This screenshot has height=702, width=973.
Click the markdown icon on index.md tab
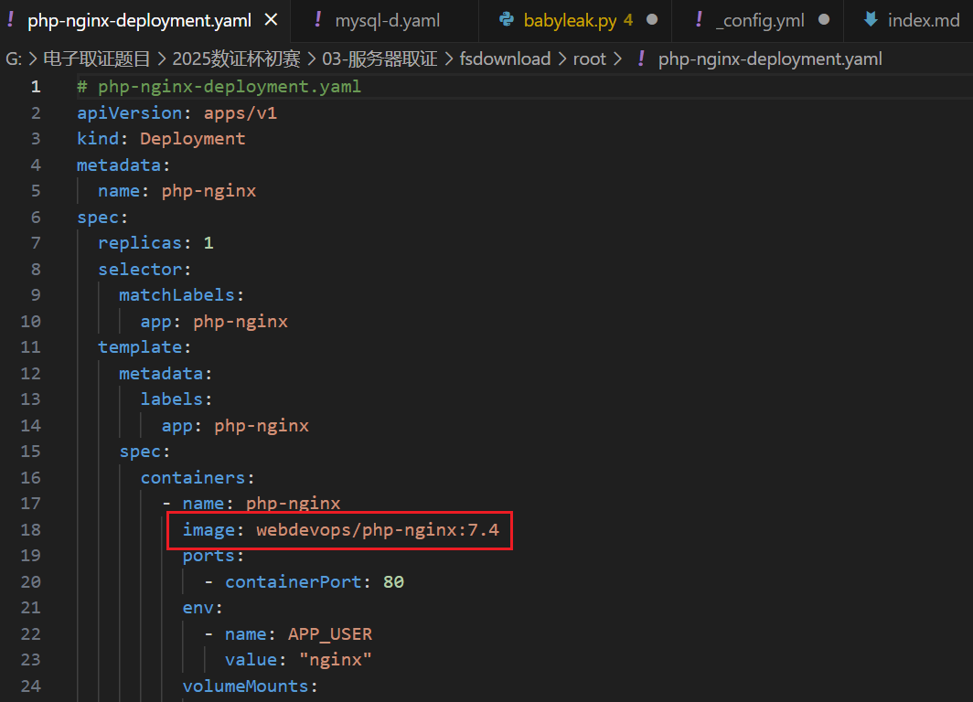click(x=871, y=19)
